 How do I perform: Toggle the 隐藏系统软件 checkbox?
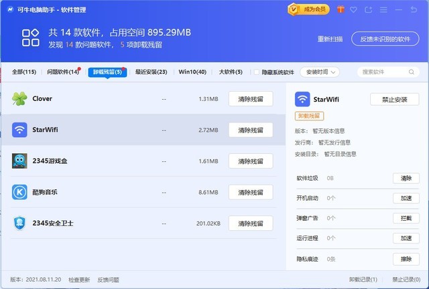tap(256, 72)
